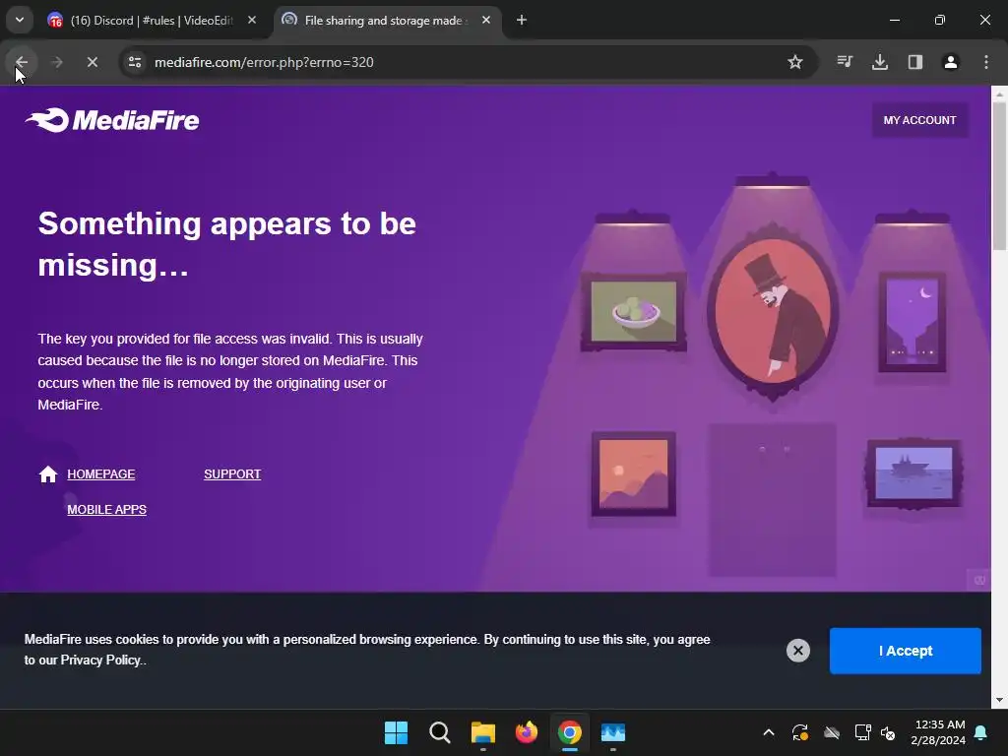
Task: Click the home icon beside HOMEPAGE
Action: [48, 474]
